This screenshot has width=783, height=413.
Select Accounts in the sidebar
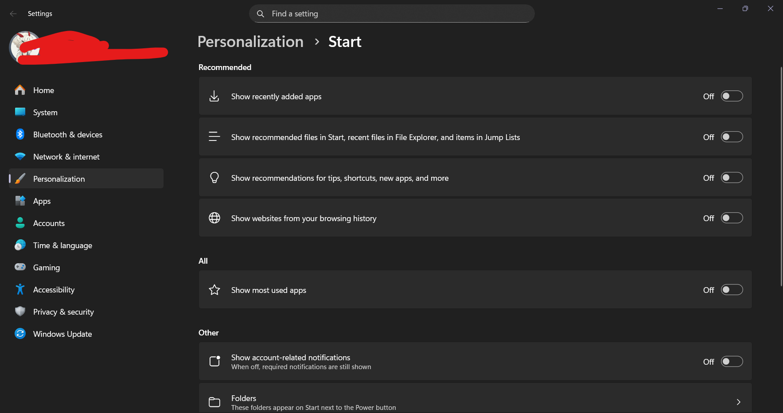[x=49, y=223]
